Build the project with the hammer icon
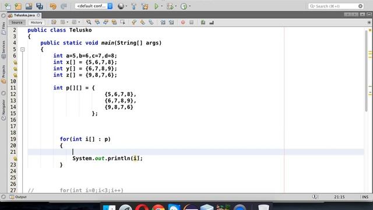373x210 pixels. tap(133, 6)
